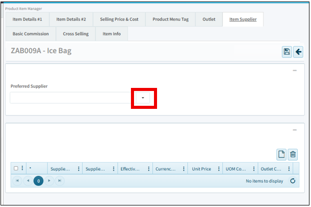Click the back arrow icon
The image size is (311, 207).
point(298,52)
